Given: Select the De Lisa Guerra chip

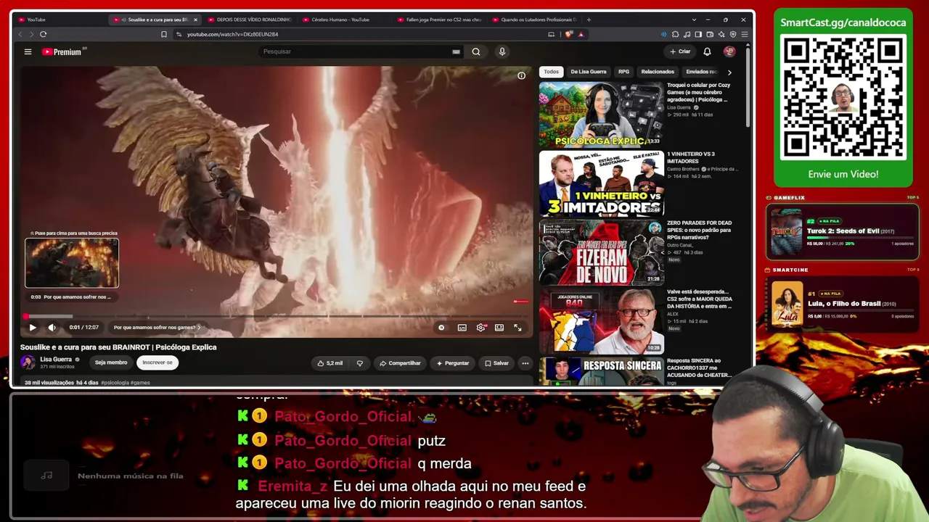Looking at the screenshot, I should 589,72.
